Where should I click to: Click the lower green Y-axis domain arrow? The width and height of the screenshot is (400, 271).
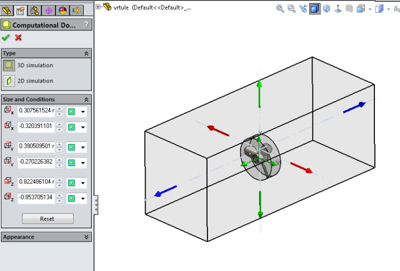click(x=260, y=204)
